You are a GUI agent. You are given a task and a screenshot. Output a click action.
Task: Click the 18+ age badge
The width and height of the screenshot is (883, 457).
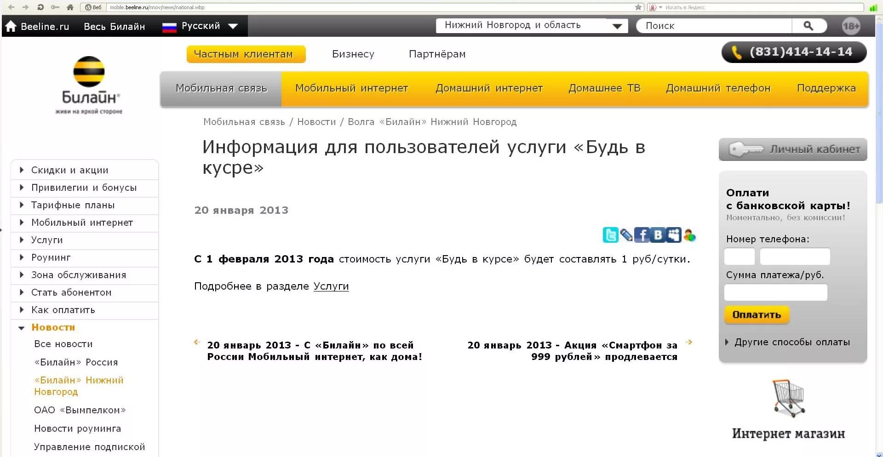click(x=851, y=26)
